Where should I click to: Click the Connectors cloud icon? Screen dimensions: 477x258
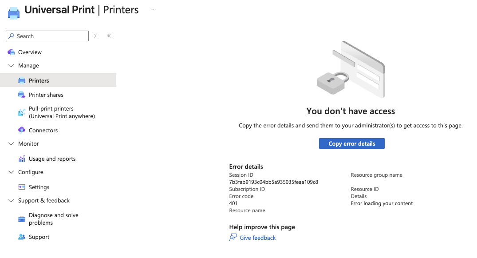coord(22,131)
